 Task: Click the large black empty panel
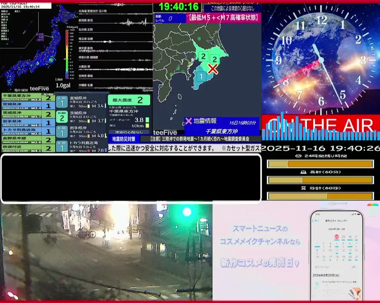pyautogui.click(x=131, y=178)
